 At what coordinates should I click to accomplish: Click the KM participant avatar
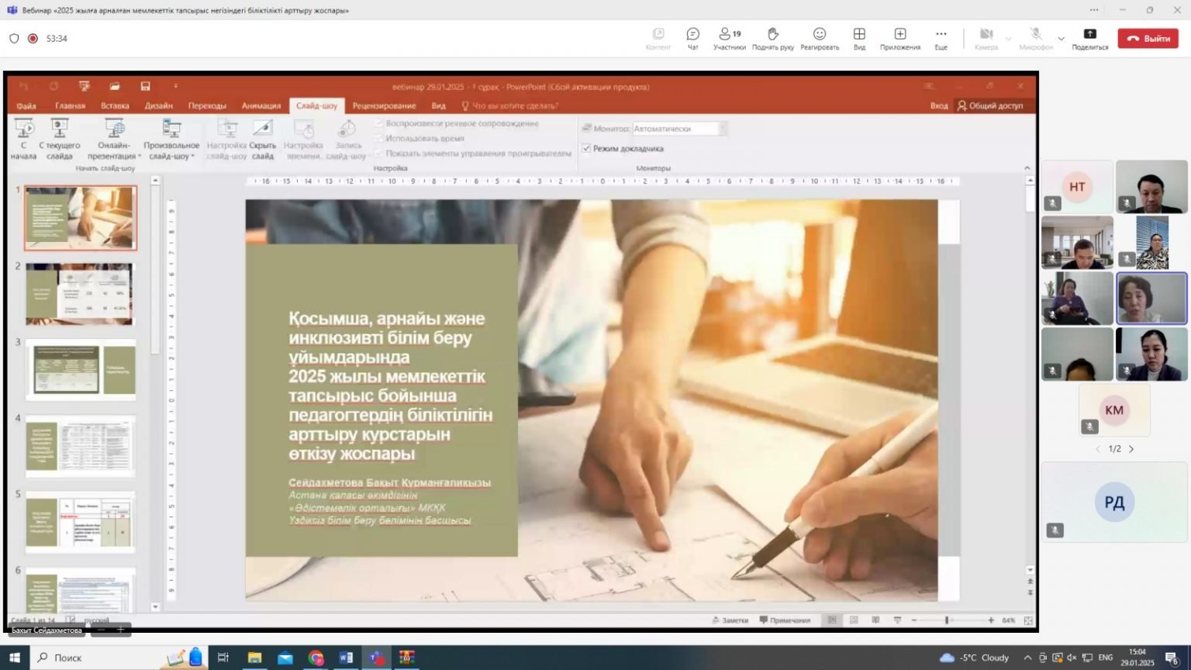pos(1114,410)
